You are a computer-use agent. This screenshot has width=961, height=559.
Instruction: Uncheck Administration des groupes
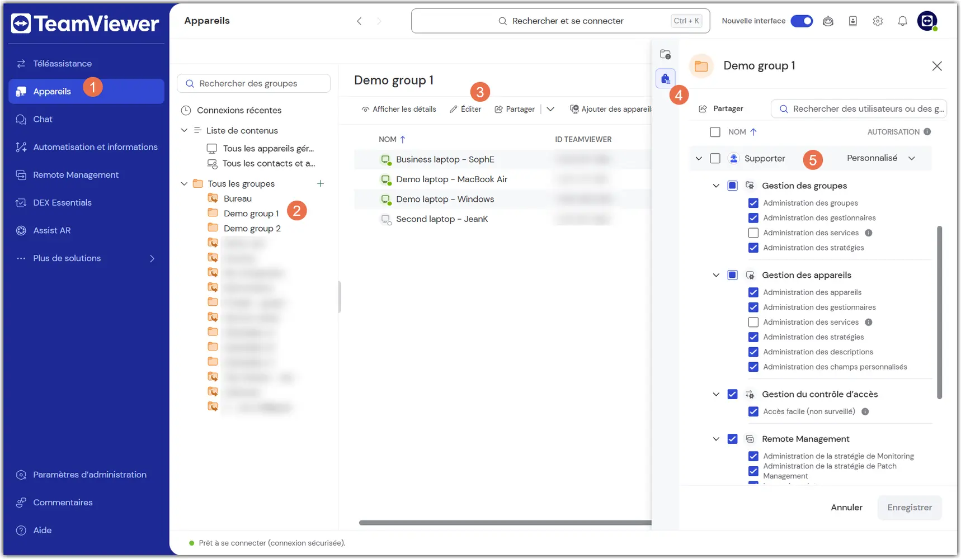coord(753,203)
